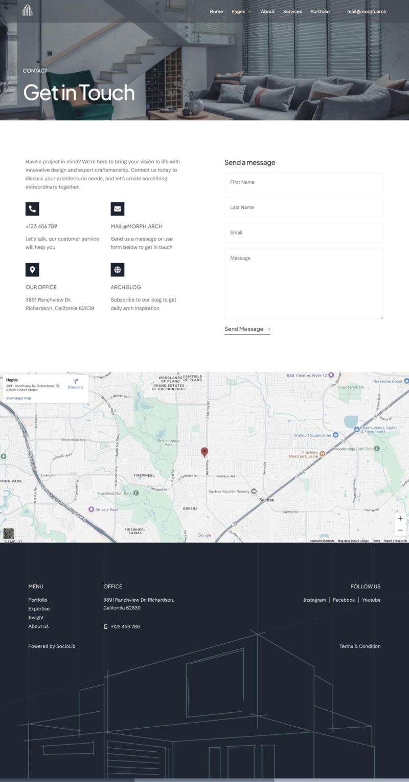Click the Email input field

tap(304, 233)
